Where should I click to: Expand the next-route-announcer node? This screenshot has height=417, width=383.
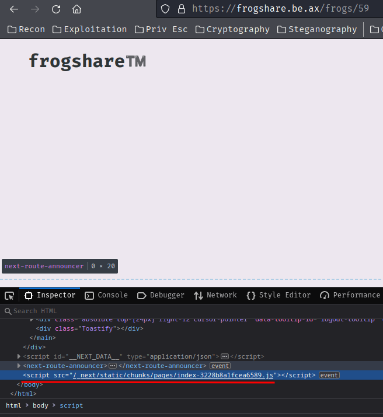tap(19, 366)
